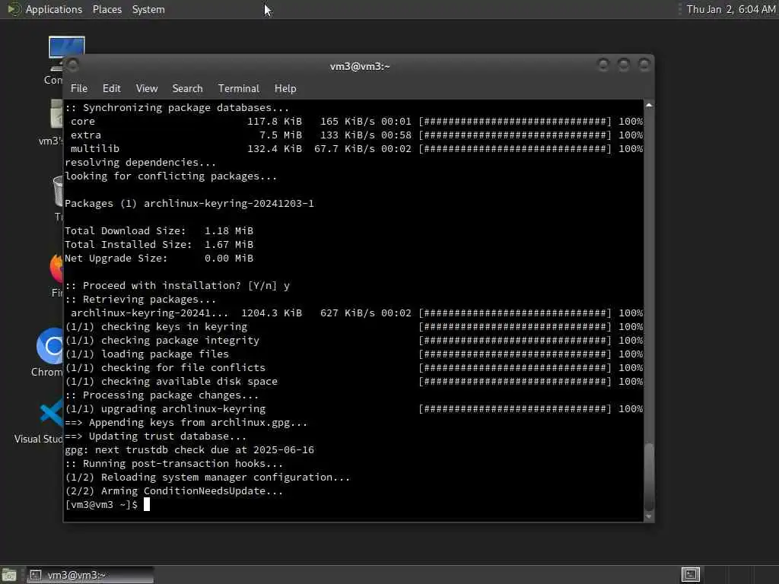This screenshot has width=779, height=584.
Task: Click the 'extra' database row name
Action: pos(85,135)
